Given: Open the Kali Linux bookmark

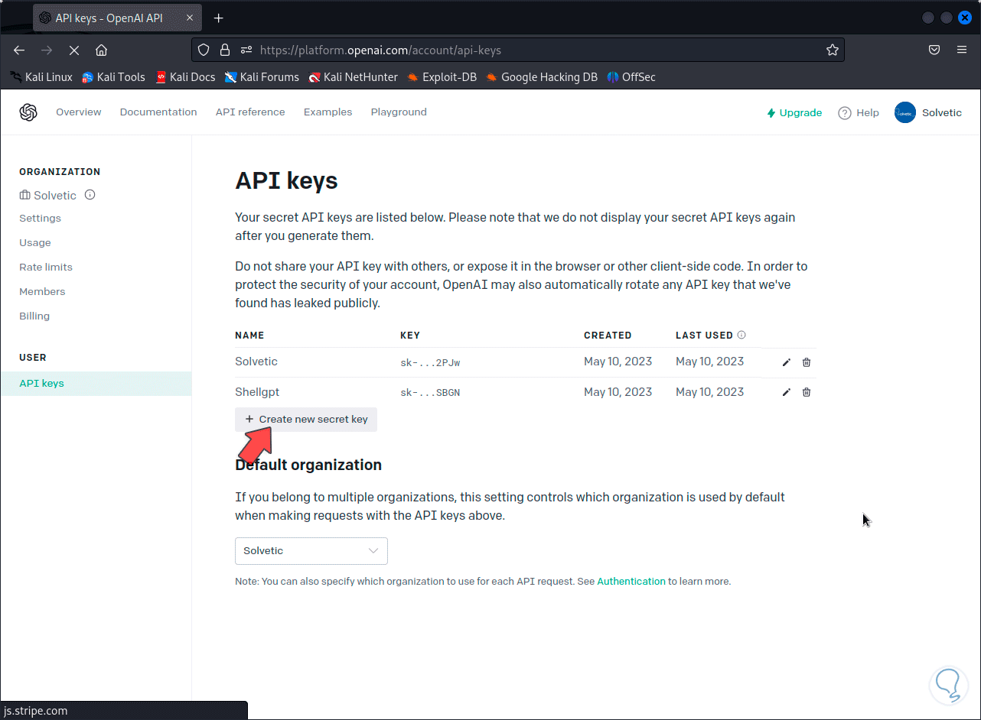Looking at the screenshot, I should (x=41, y=77).
